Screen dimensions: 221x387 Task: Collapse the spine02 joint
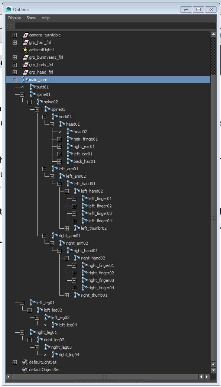click(x=30, y=102)
